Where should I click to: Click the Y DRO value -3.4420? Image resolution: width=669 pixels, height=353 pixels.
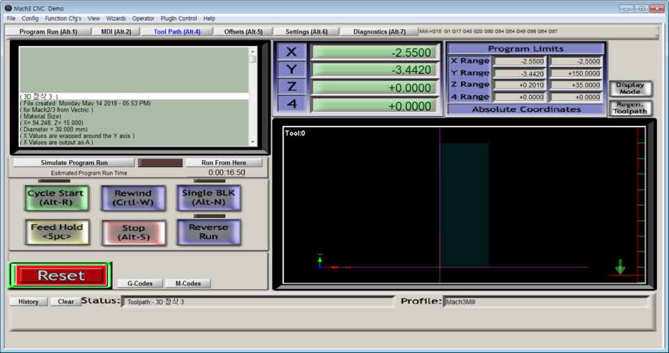(x=375, y=70)
